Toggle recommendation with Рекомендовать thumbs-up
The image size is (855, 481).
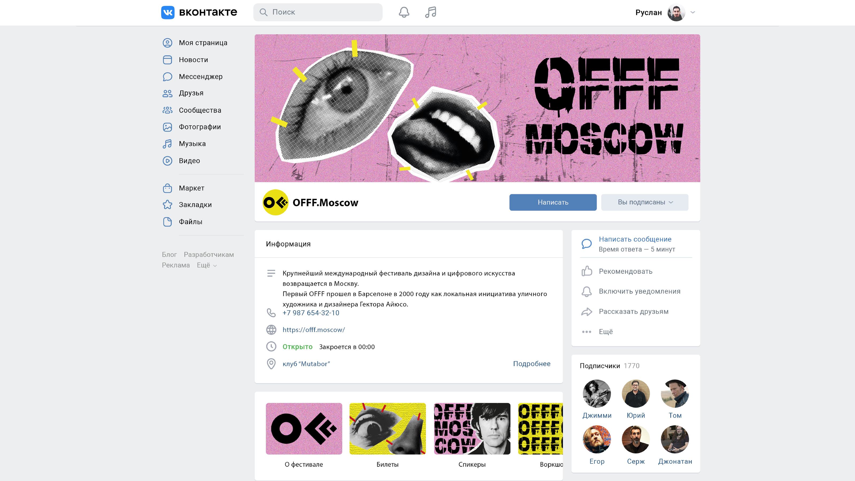coord(617,271)
